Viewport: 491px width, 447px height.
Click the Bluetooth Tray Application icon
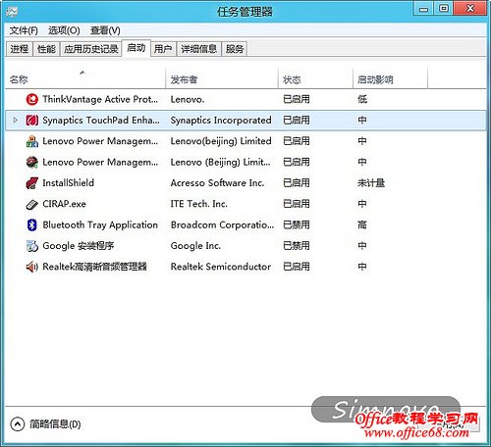point(32,224)
